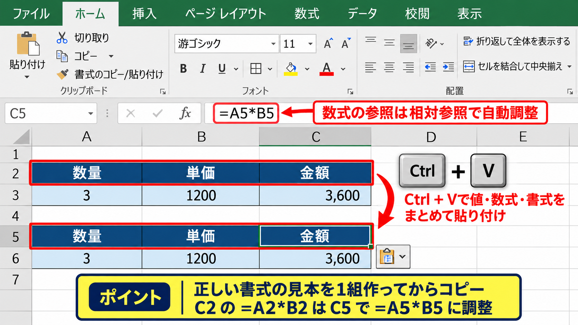Toggle Bold formatting
This screenshot has width=578, height=325.
(x=184, y=69)
